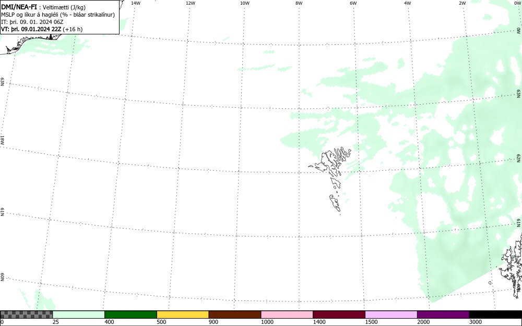Click the 14W longitude label

pyautogui.click(x=136, y=3)
